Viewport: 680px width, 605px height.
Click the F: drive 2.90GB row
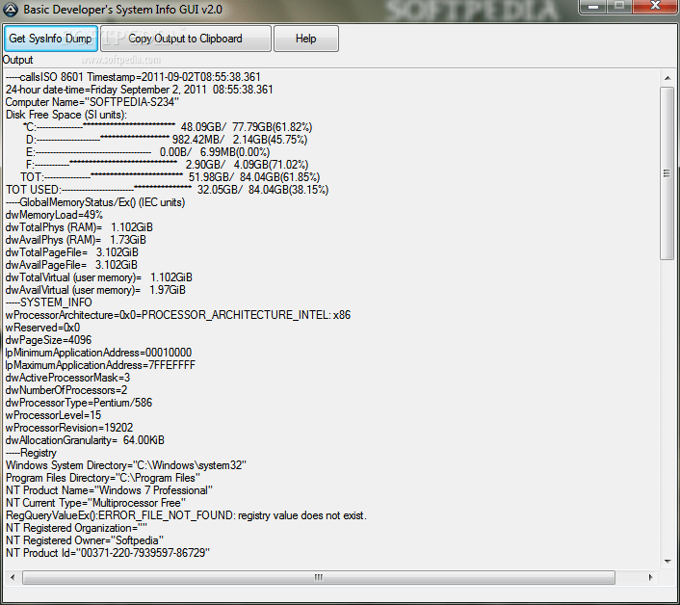[167, 166]
